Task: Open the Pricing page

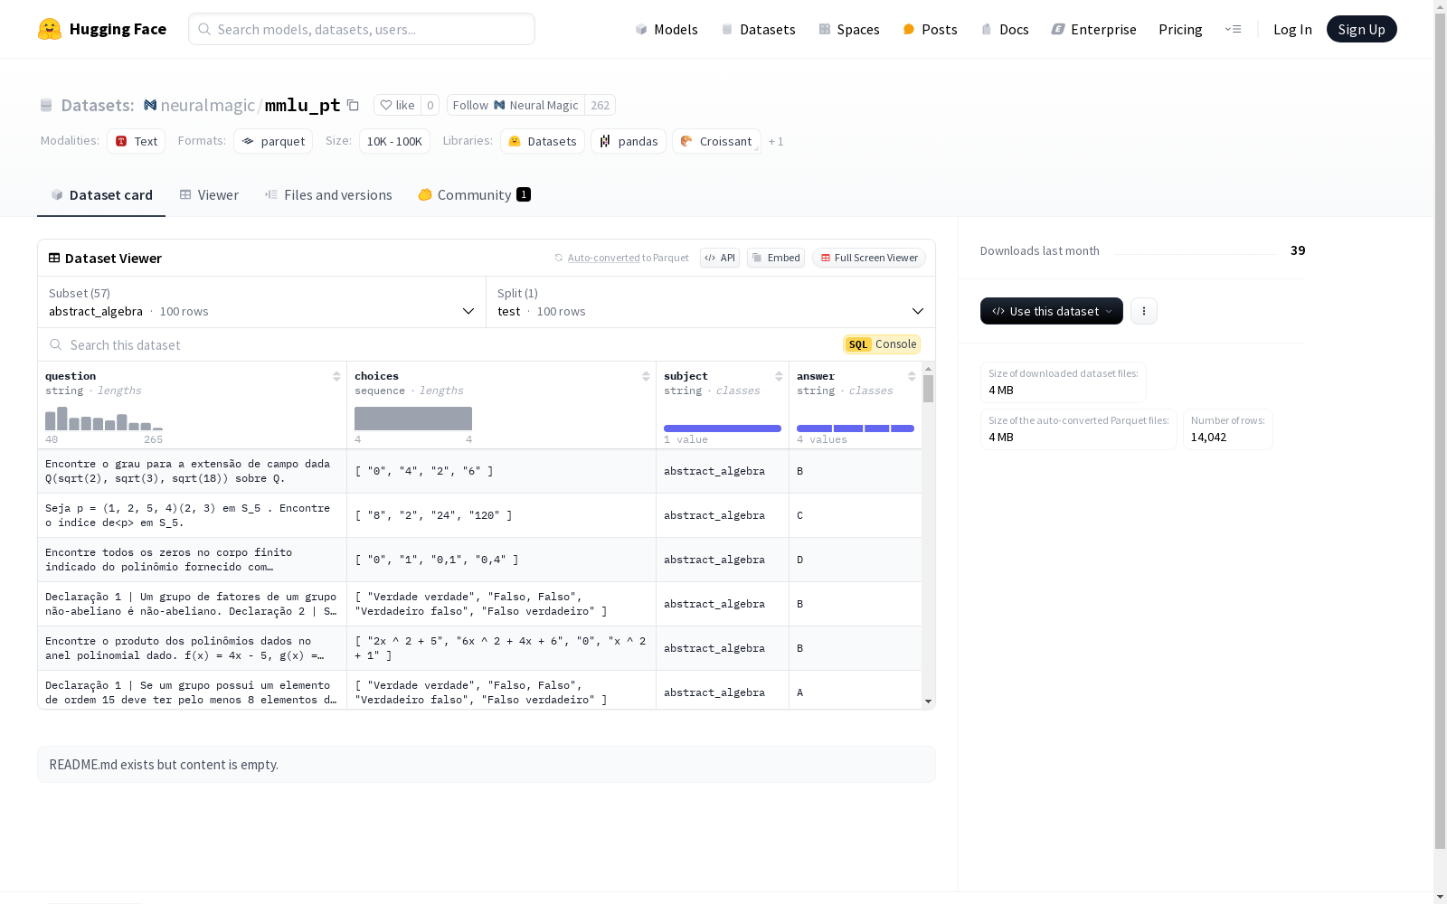Action: coord(1180,29)
